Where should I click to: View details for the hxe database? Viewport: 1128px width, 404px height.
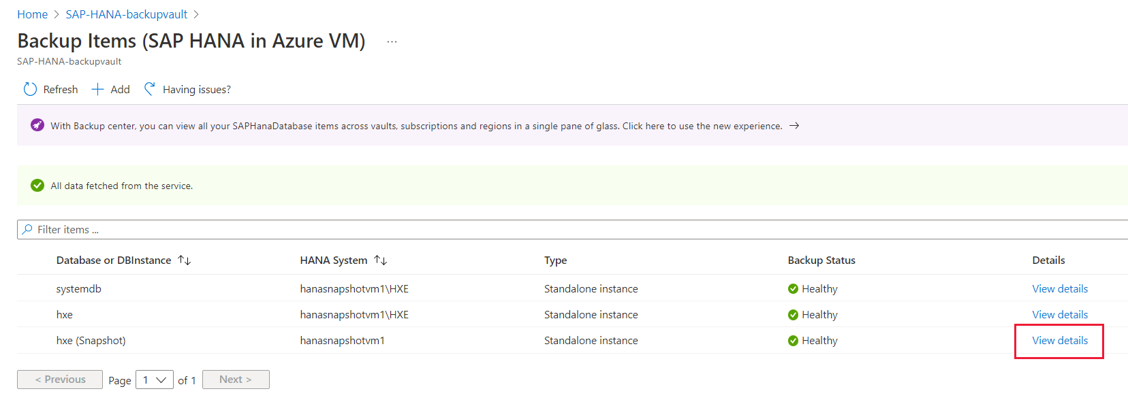(1060, 314)
